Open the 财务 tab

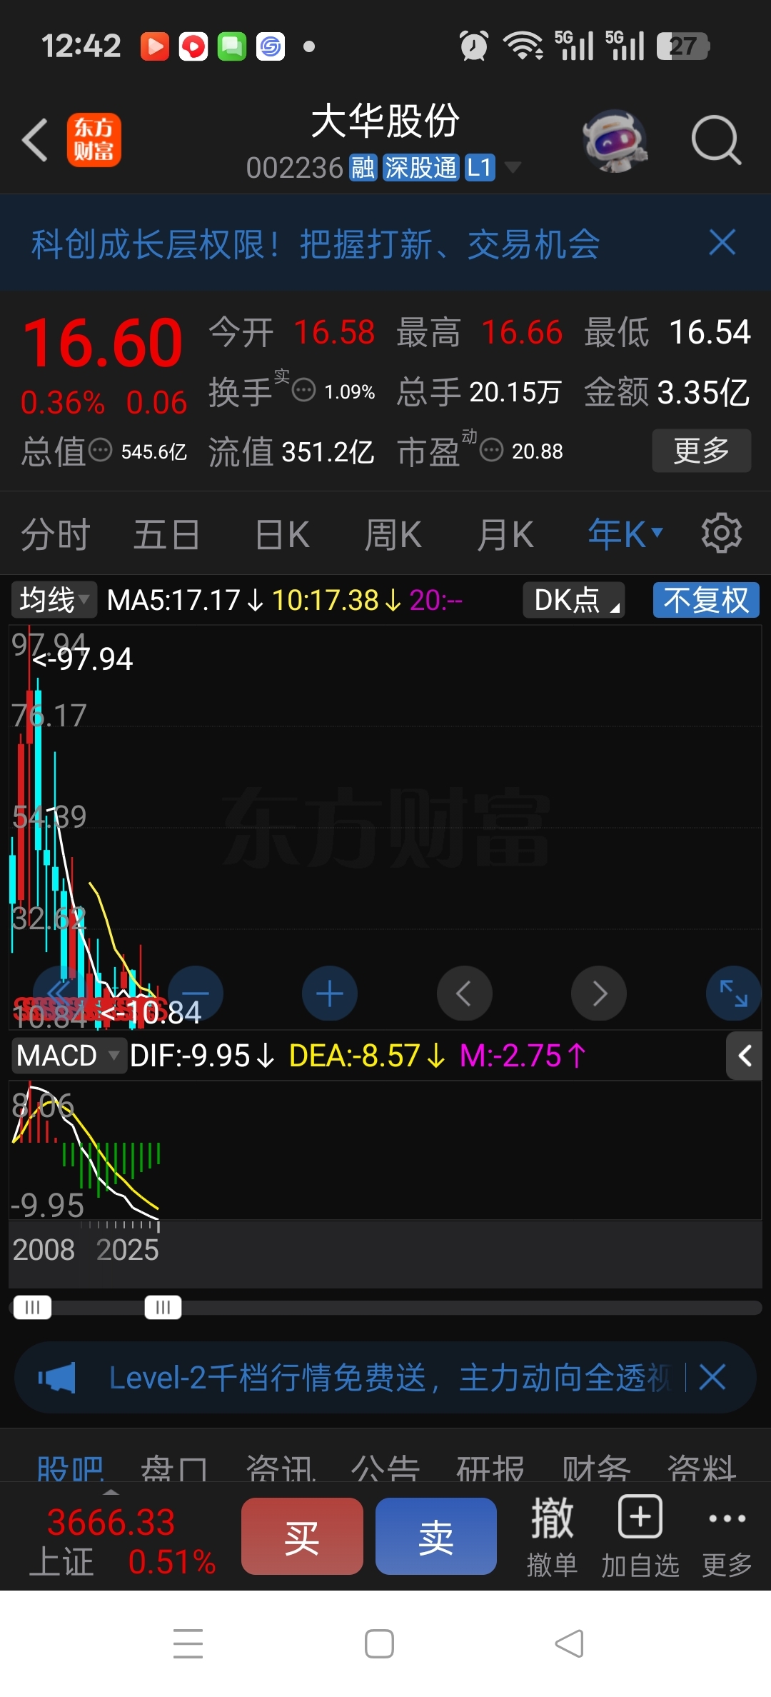coord(596,1468)
